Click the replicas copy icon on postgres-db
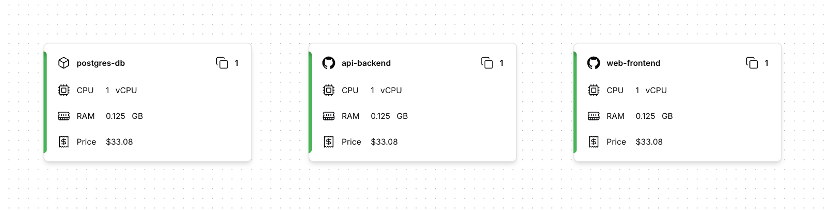 (222, 63)
